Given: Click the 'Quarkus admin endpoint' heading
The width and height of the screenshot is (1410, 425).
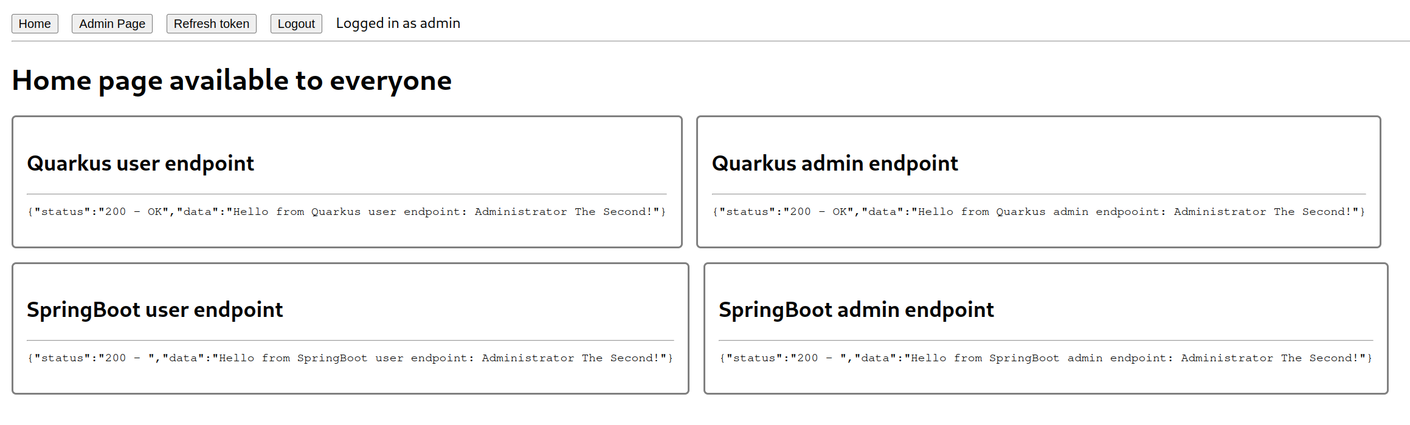Looking at the screenshot, I should (835, 163).
